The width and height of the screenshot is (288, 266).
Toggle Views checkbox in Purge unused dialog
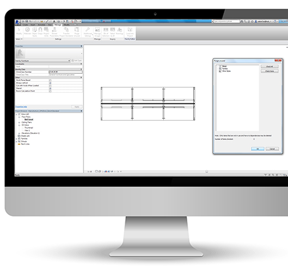(220, 66)
